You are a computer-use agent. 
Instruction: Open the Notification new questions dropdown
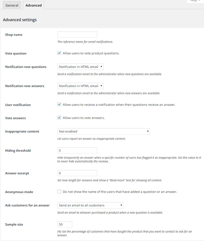80,67
